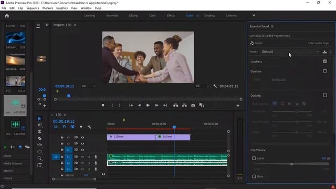This screenshot has width=336, height=189.
Task: Enable the Loudness checkbox
Action: (x=325, y=61)
